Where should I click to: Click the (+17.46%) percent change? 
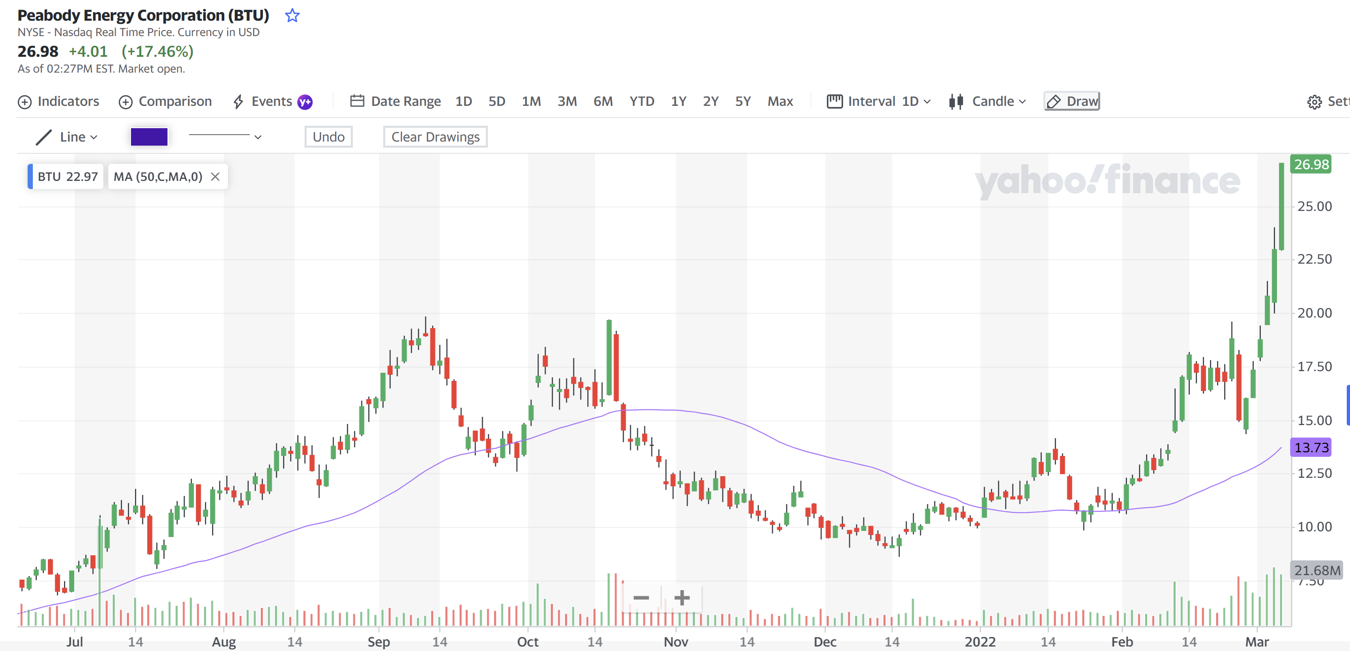[x=157, y=52]
